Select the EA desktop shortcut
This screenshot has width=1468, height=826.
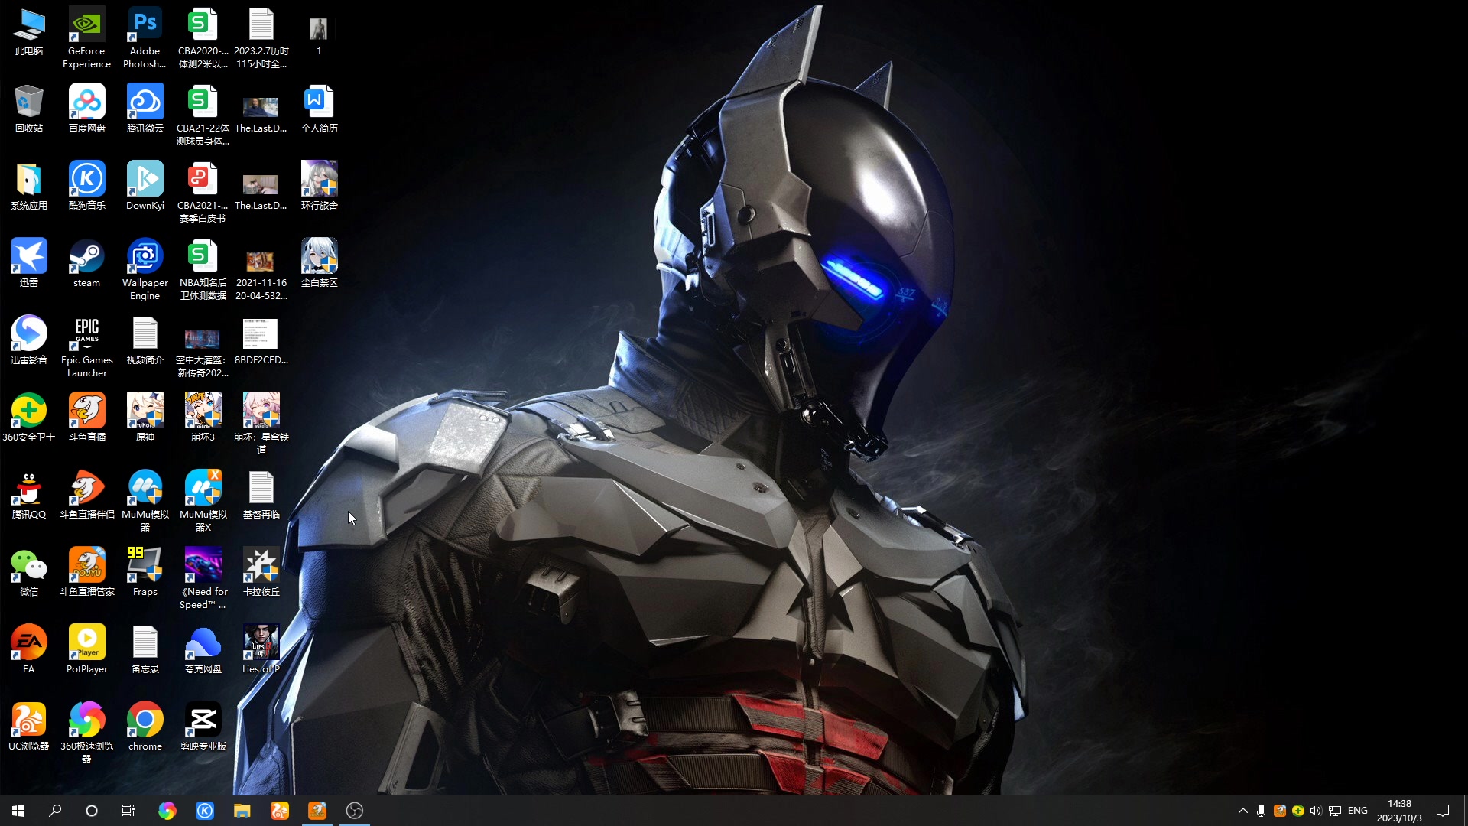[x=29, y=650]
